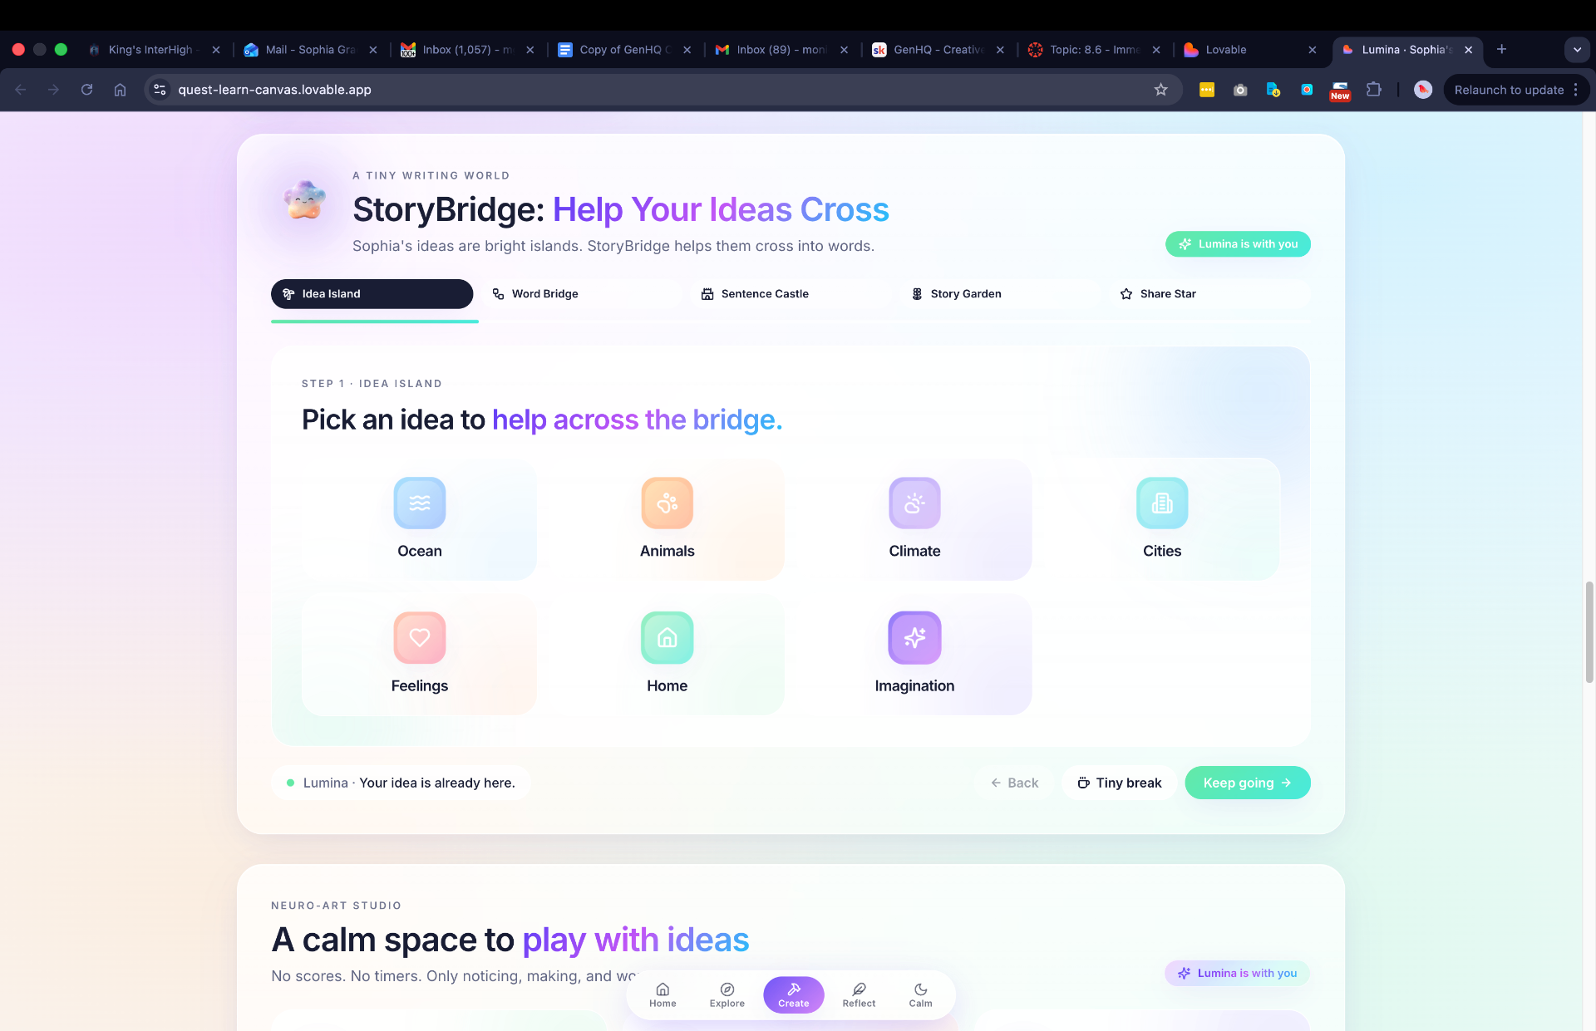Open Home in bottom navigation

point(663,994)
